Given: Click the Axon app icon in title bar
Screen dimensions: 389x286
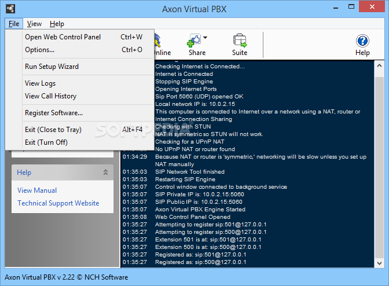Looking at the screenshot, I should pyautogui.click(x=10, y=9).
